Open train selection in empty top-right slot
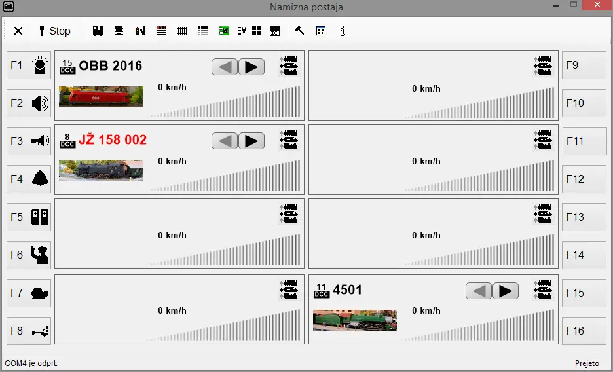 tap(543, 65)
